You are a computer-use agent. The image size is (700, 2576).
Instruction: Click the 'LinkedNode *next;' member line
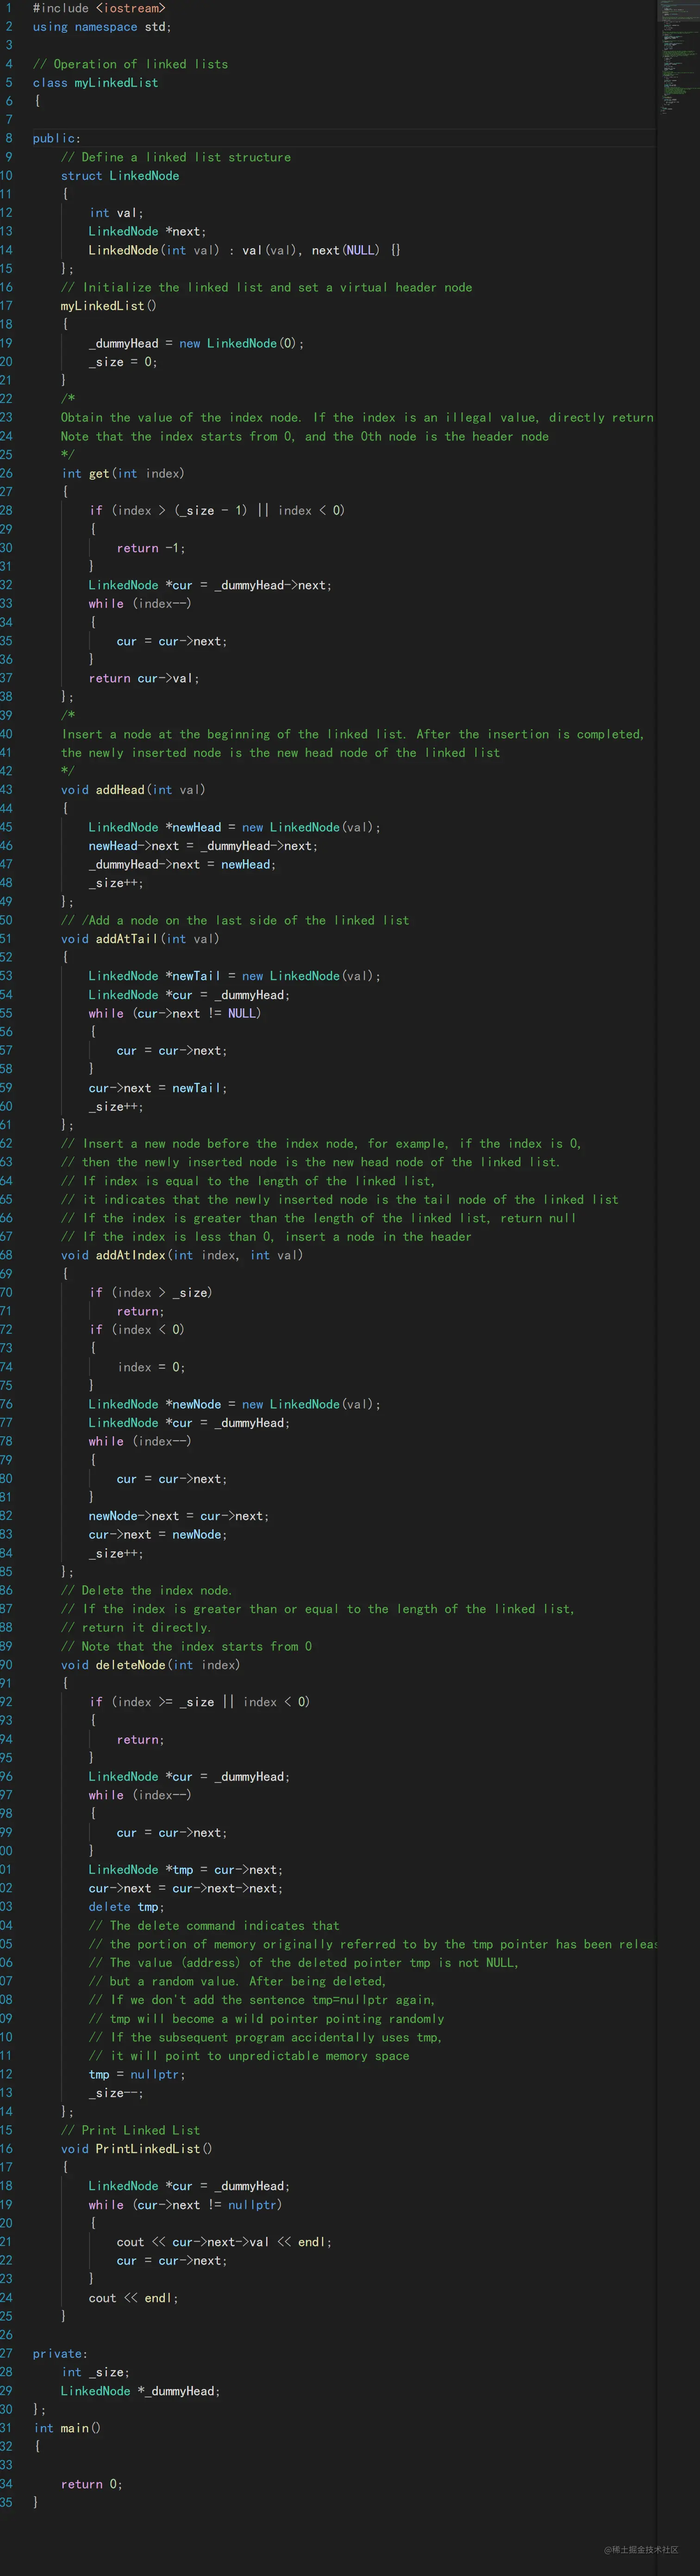tap(147, 232)
